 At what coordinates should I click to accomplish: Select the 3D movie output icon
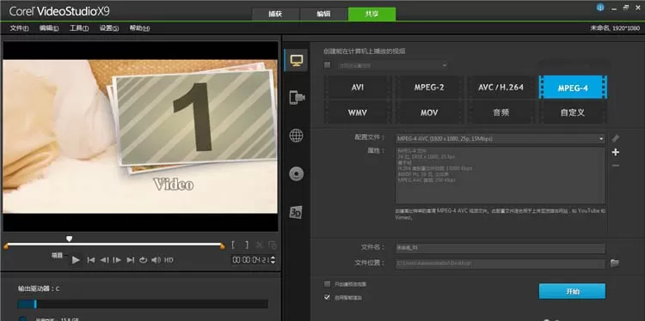(x=296, y=212)
